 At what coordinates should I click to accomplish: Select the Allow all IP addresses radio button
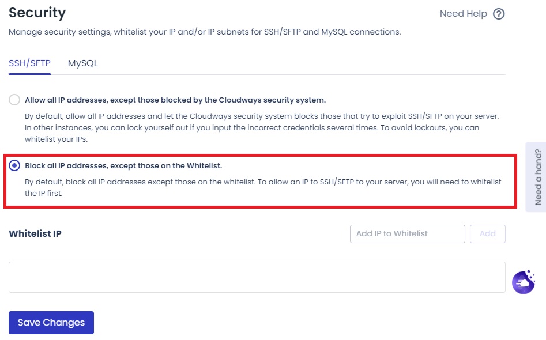14,100
